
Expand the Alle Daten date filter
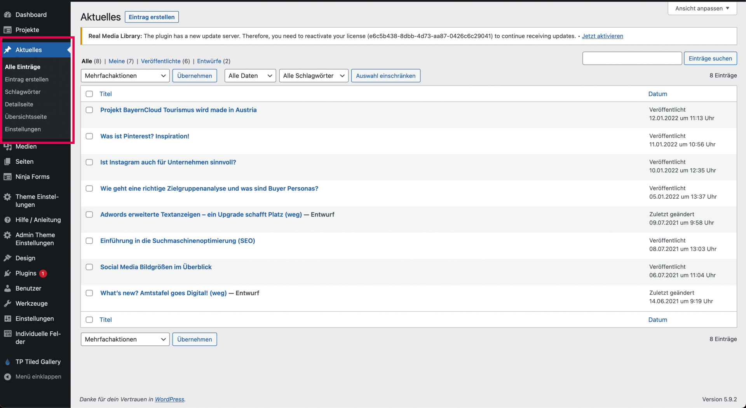pos(250,76)
